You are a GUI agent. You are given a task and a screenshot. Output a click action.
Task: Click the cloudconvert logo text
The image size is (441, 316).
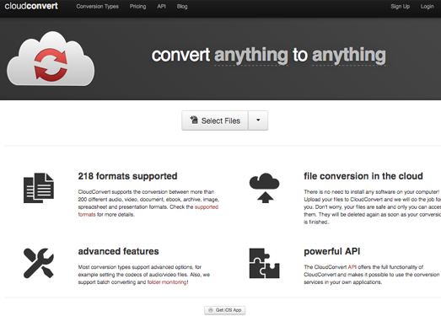coord(31,6)
